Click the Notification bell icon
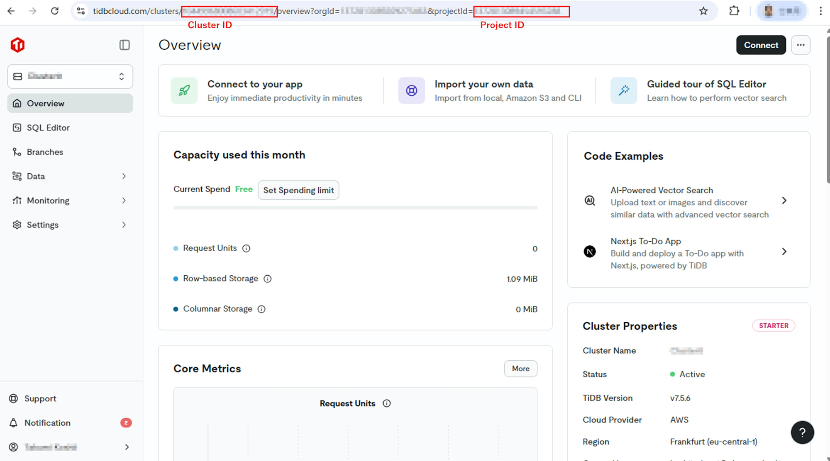This screenshot has height=461, width=830. point(14,423)
